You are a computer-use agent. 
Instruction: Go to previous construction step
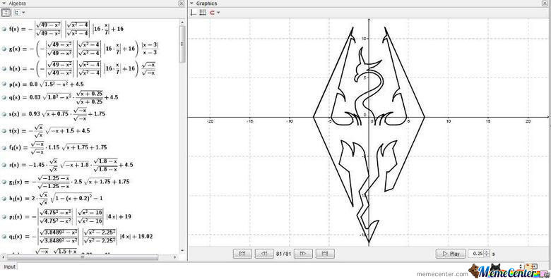[264, 254]
